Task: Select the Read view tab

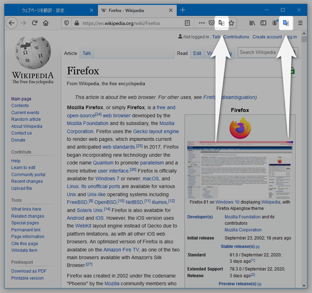Action: coord(182,53)
